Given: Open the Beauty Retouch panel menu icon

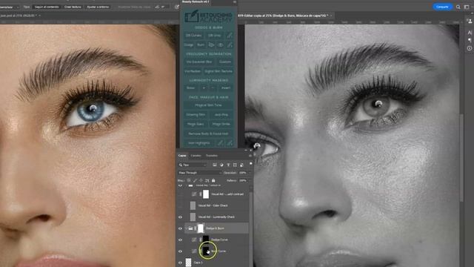Looking at the screenshot, I should coord(235,1).
